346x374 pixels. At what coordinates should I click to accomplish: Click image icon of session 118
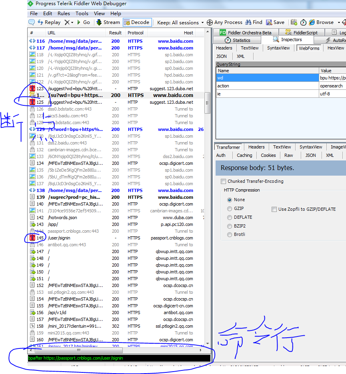coord(32,55)
